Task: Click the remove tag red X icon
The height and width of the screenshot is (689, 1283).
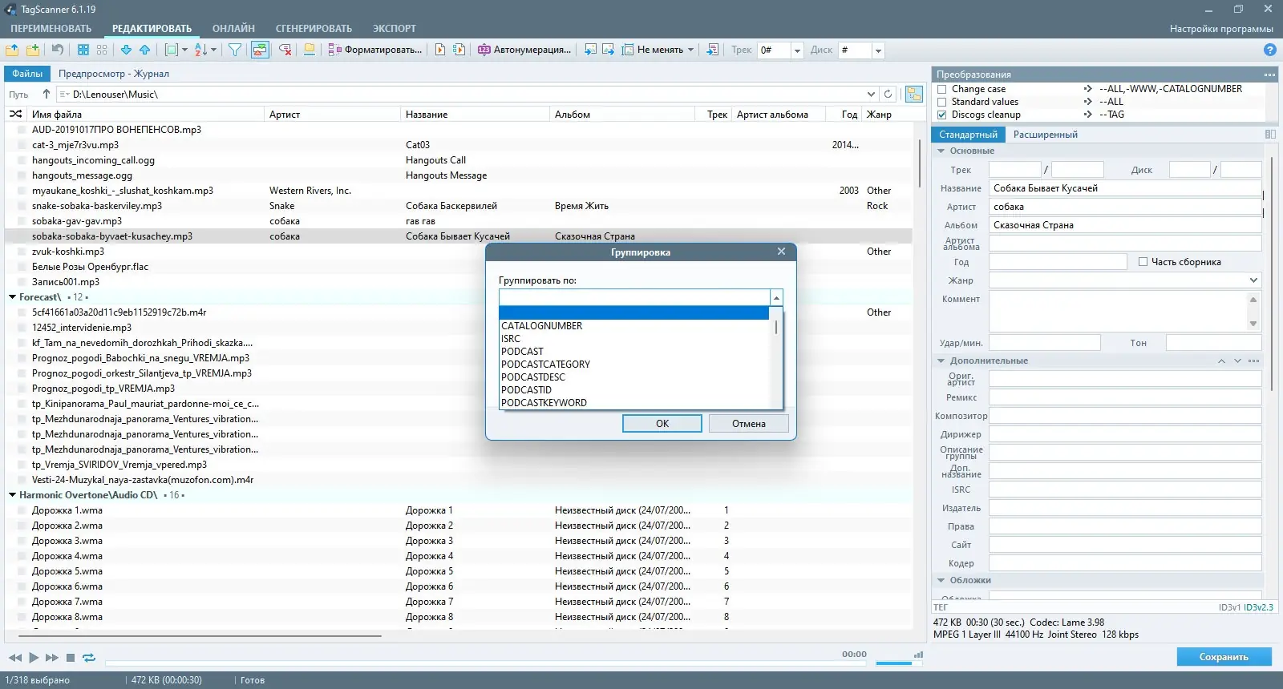Action: click(x=285, y=50)
